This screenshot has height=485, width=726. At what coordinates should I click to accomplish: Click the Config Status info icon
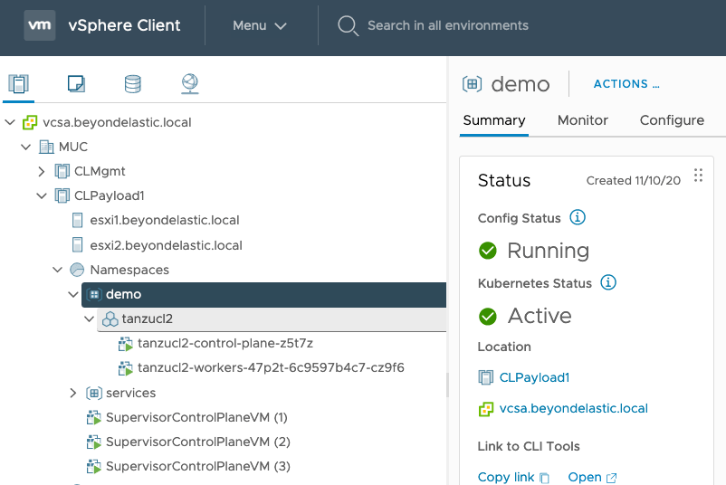coord(578,218)
